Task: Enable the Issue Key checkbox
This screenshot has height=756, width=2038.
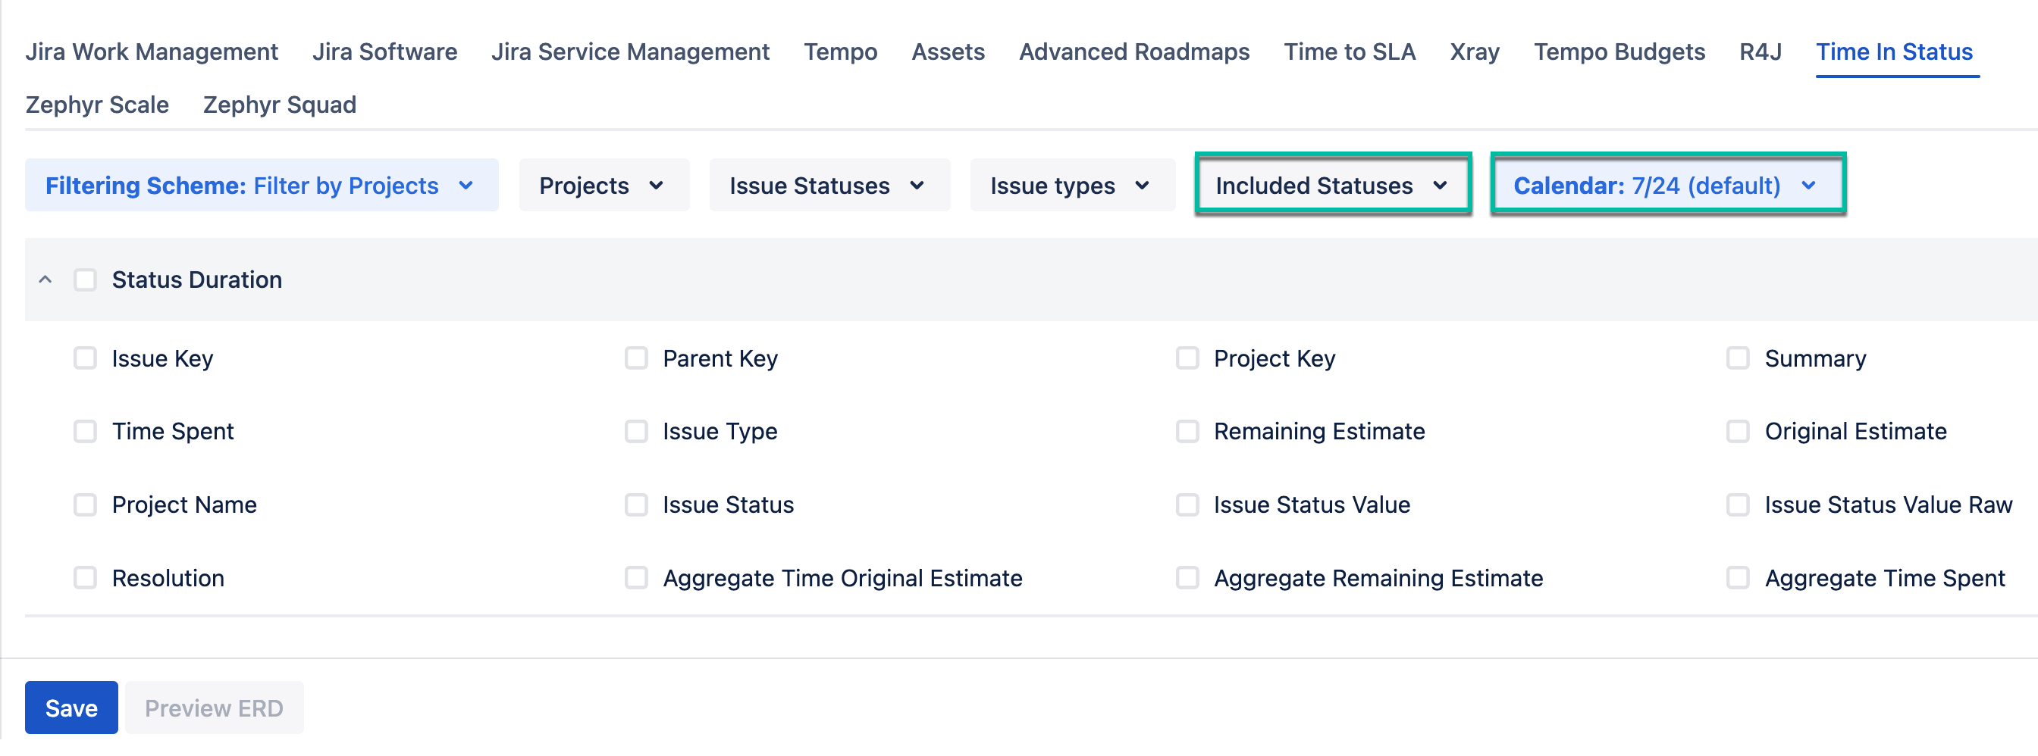Action: pyautogui.click(x=85, y=358)
